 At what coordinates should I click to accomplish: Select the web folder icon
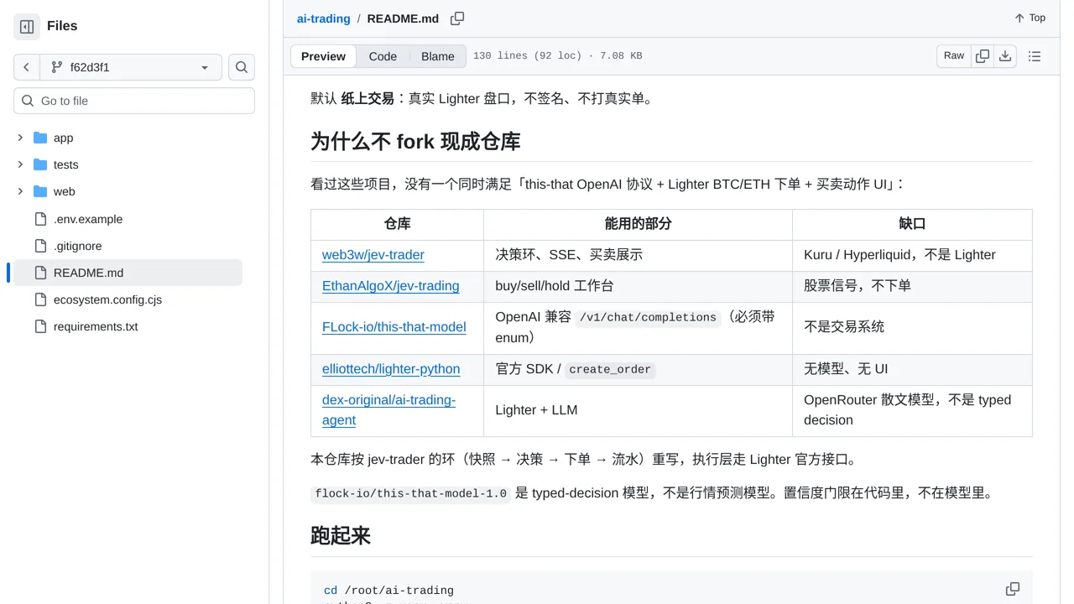click(40, 191)
